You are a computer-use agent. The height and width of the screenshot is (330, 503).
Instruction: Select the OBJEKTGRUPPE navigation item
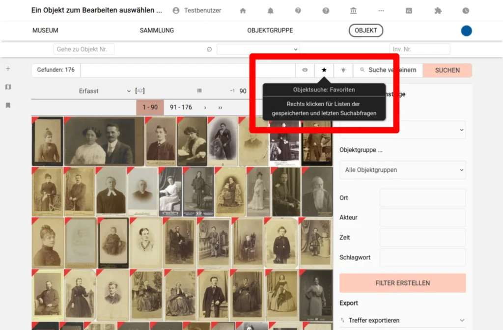270,30
